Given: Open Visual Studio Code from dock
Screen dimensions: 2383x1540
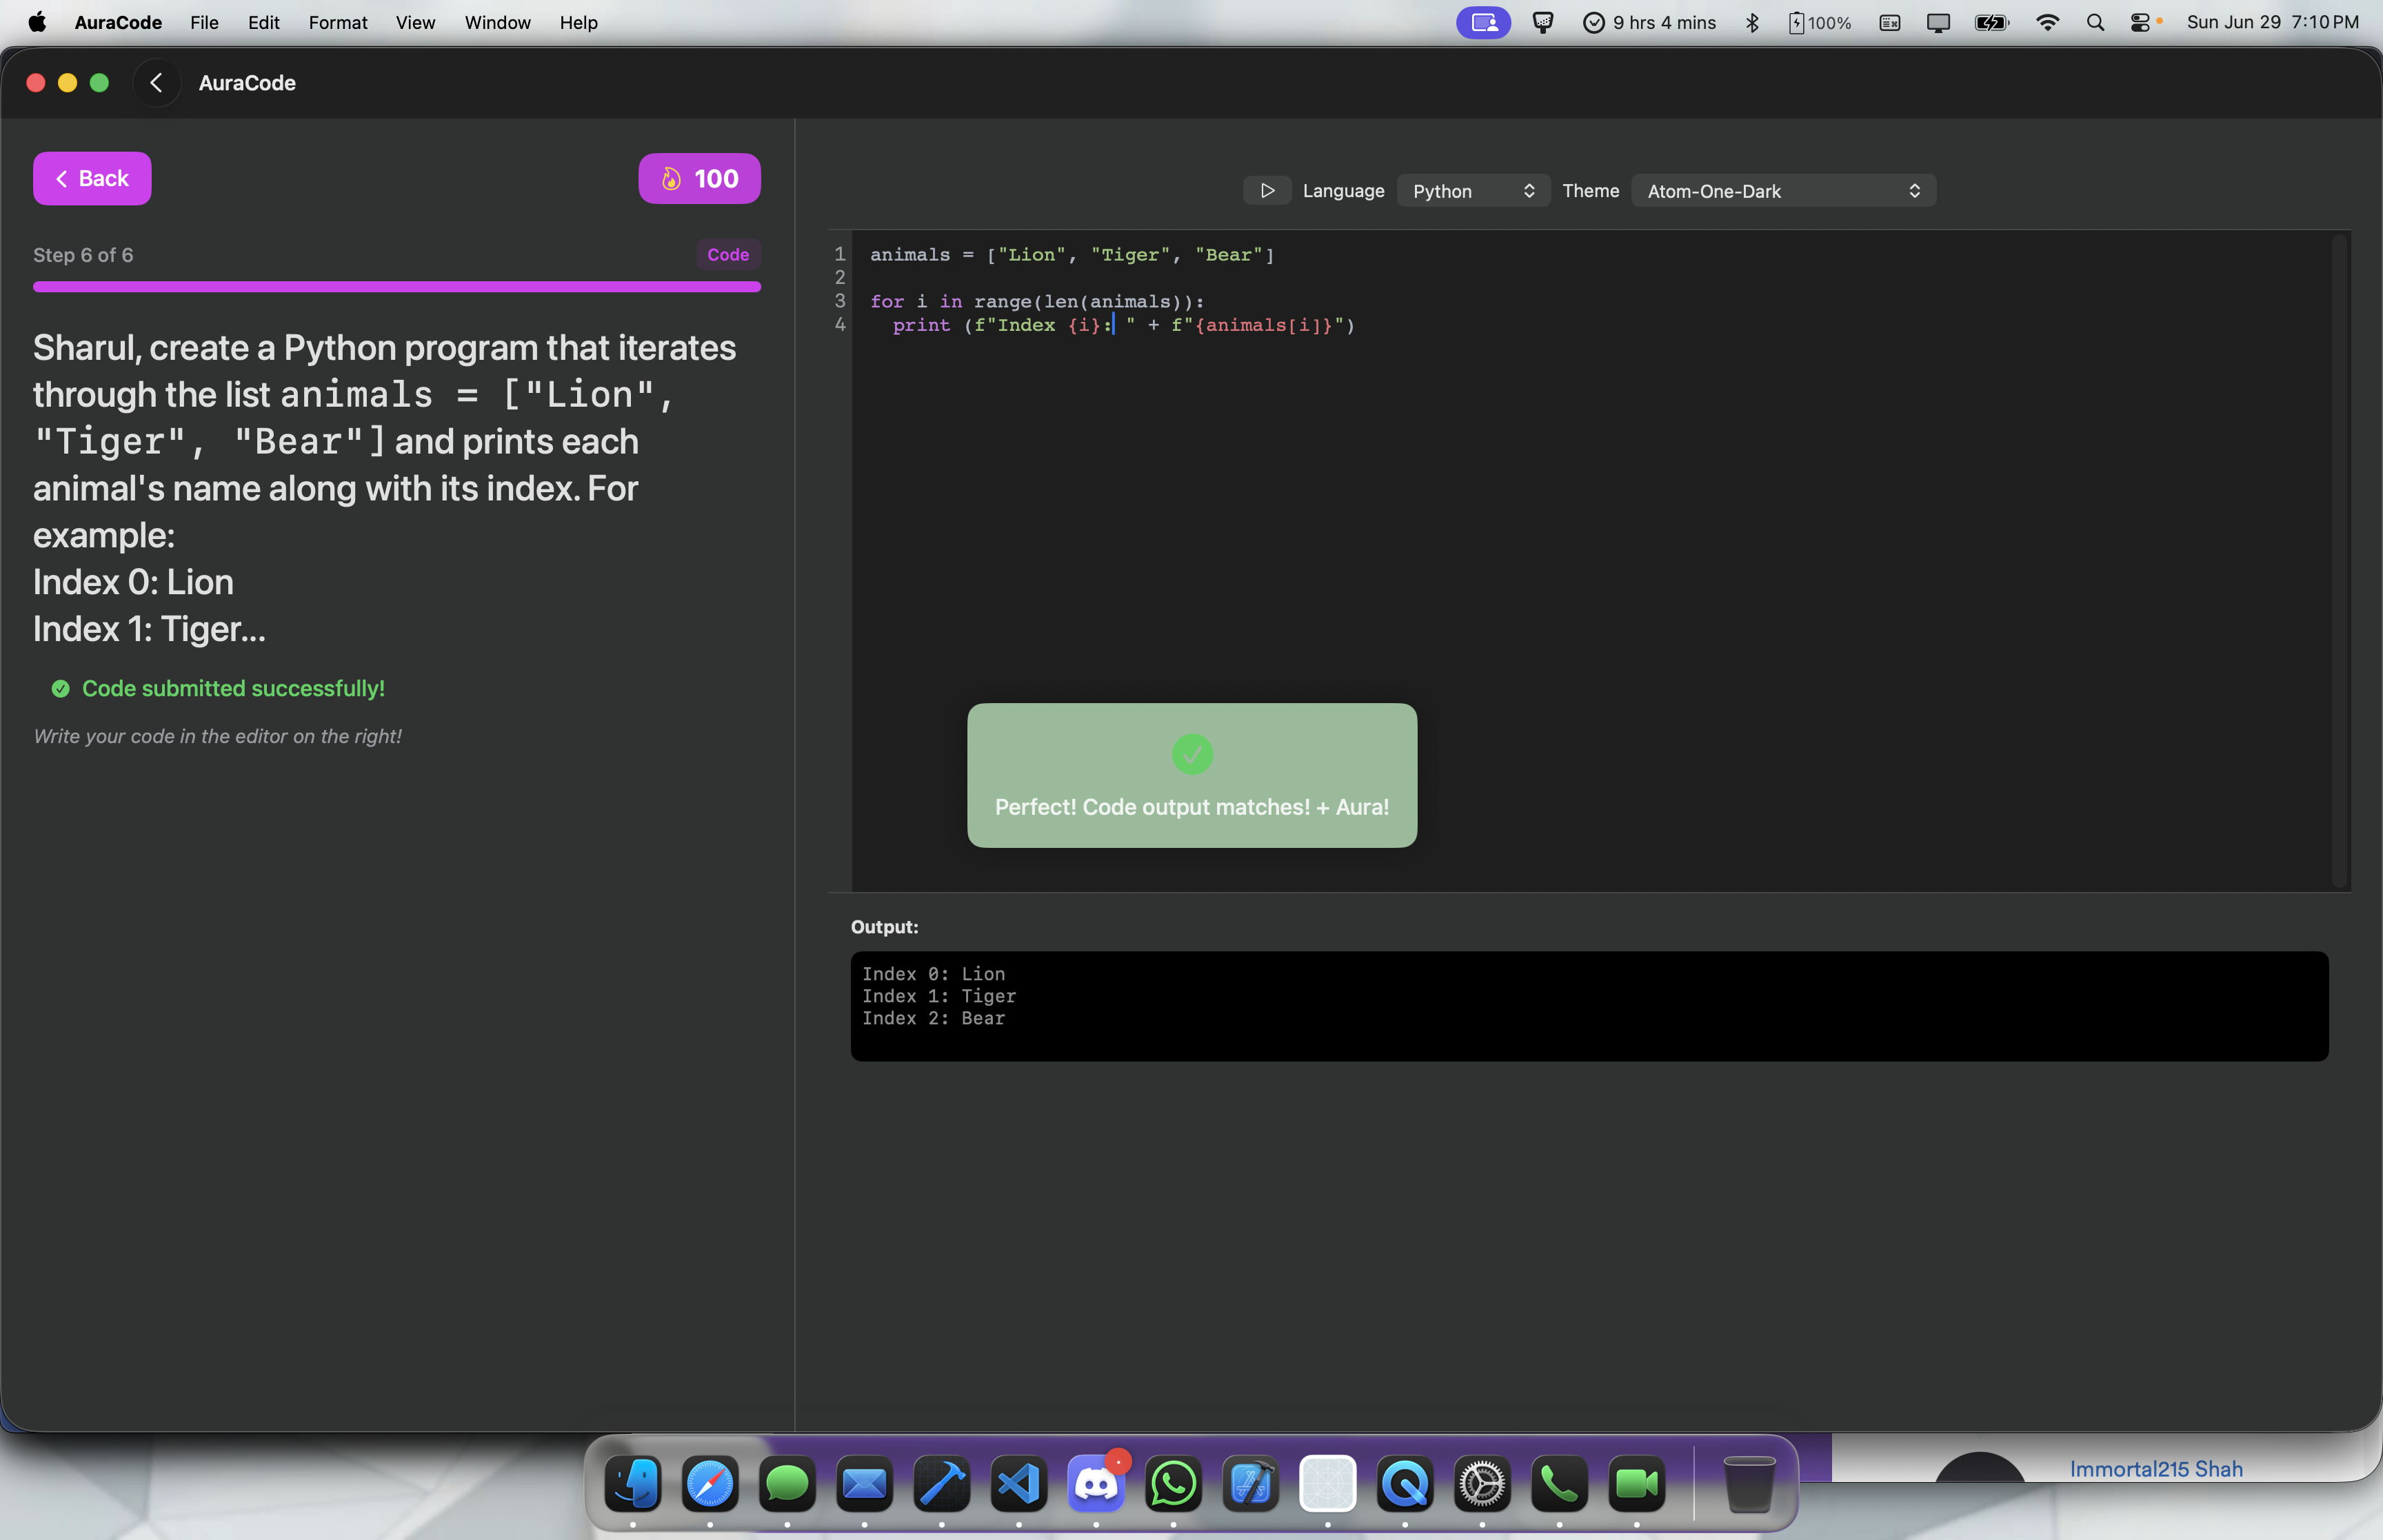Looking at the screenshot, I should click(1018, 1484).
